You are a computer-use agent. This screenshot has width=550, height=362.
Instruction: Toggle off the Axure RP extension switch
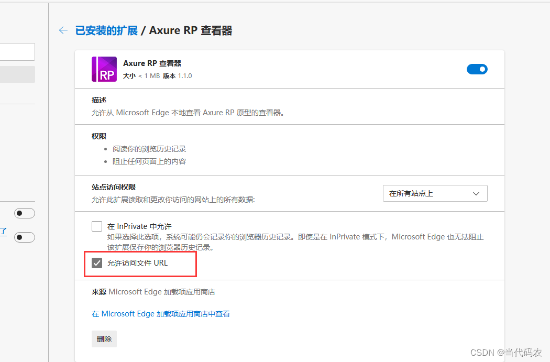coord(477,69)
